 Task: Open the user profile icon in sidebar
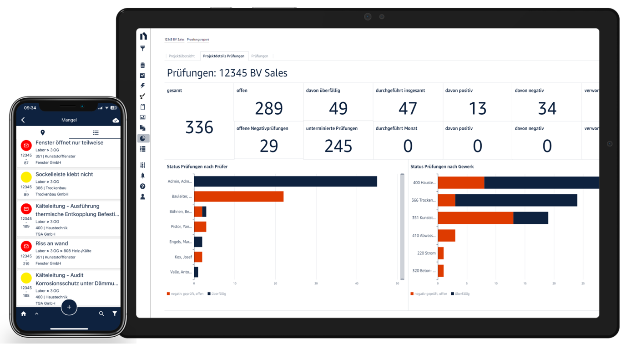pos(143,197)
